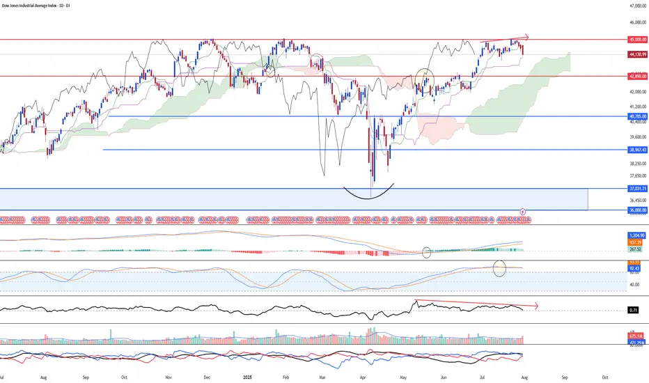Click the 41,200.00 price axis value

(638, 107)
